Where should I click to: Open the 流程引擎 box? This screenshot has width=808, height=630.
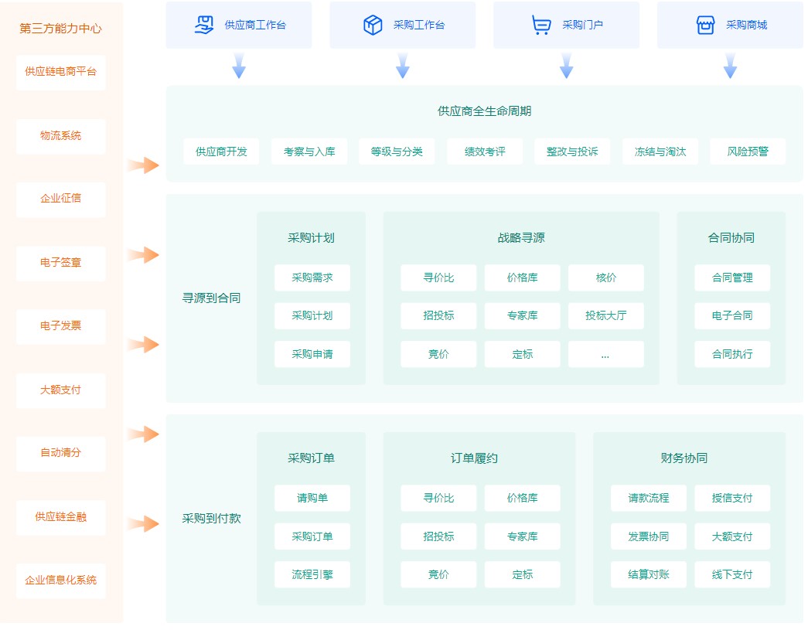coord(312,574)
